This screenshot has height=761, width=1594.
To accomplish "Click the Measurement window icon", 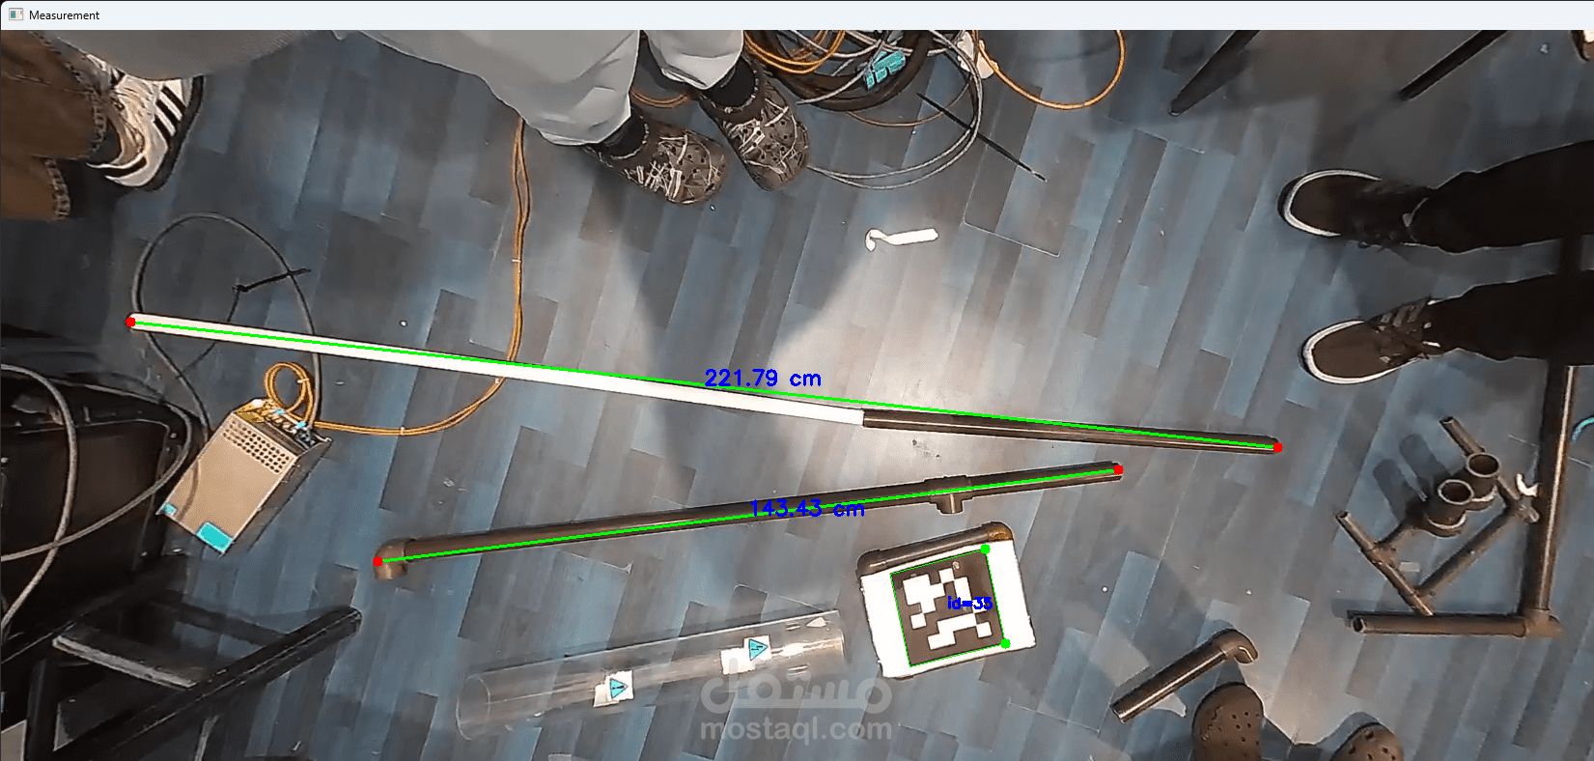I will pyautogui.click(x=15, y=14).
